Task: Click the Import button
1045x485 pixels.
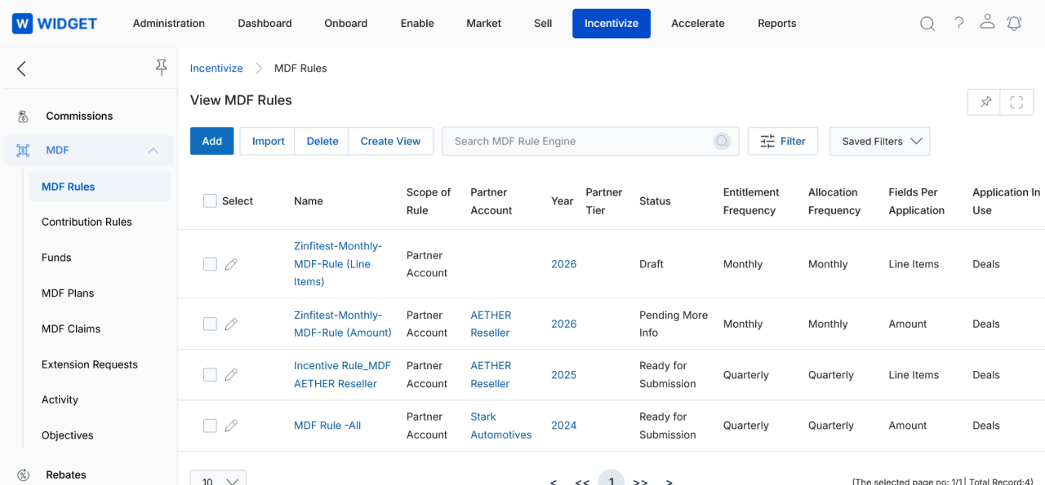Action: point(268,141)
